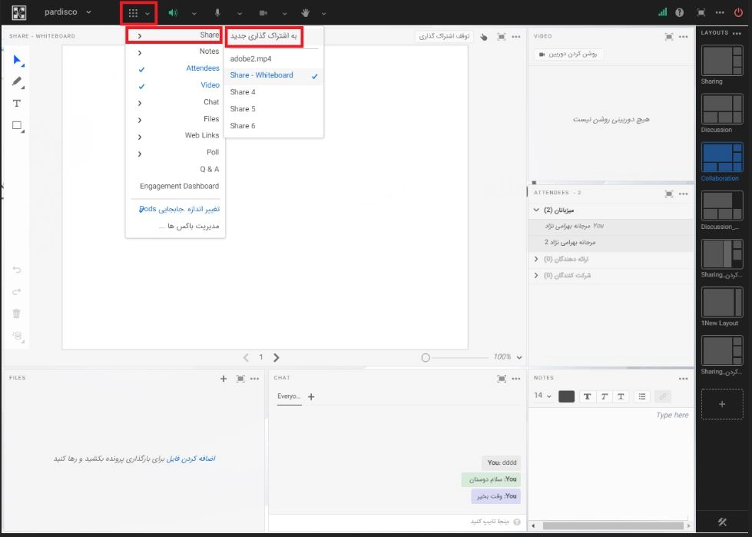Select the whiteboard rectangle shape tool
Viewport: 752px width, 537px height.
tap(17, 126)
